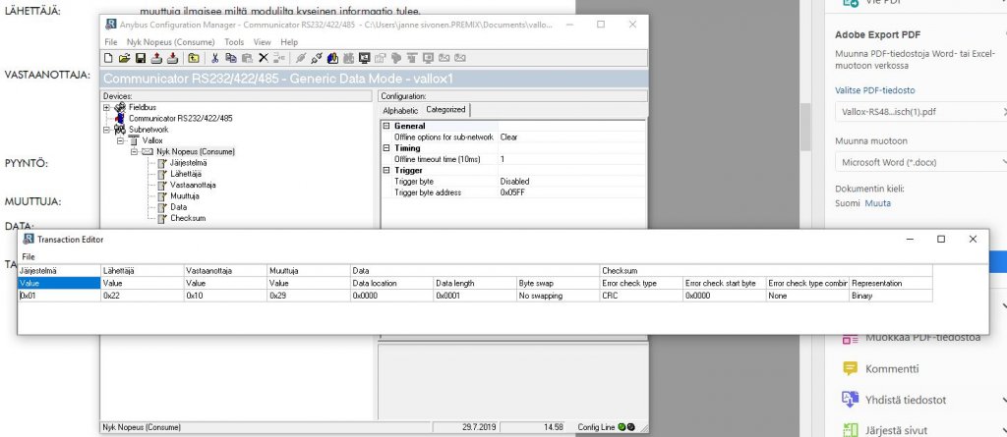Collapse the General configuration category
The width and height of the screenshot is (1007, 437).
coord(386,127)
